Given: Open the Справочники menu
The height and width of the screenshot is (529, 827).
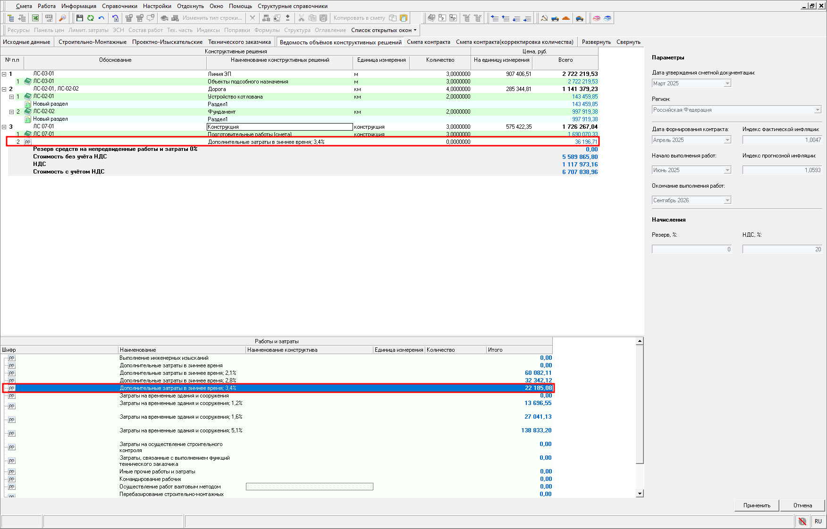Looking at the screenshot, I should 119,6.
